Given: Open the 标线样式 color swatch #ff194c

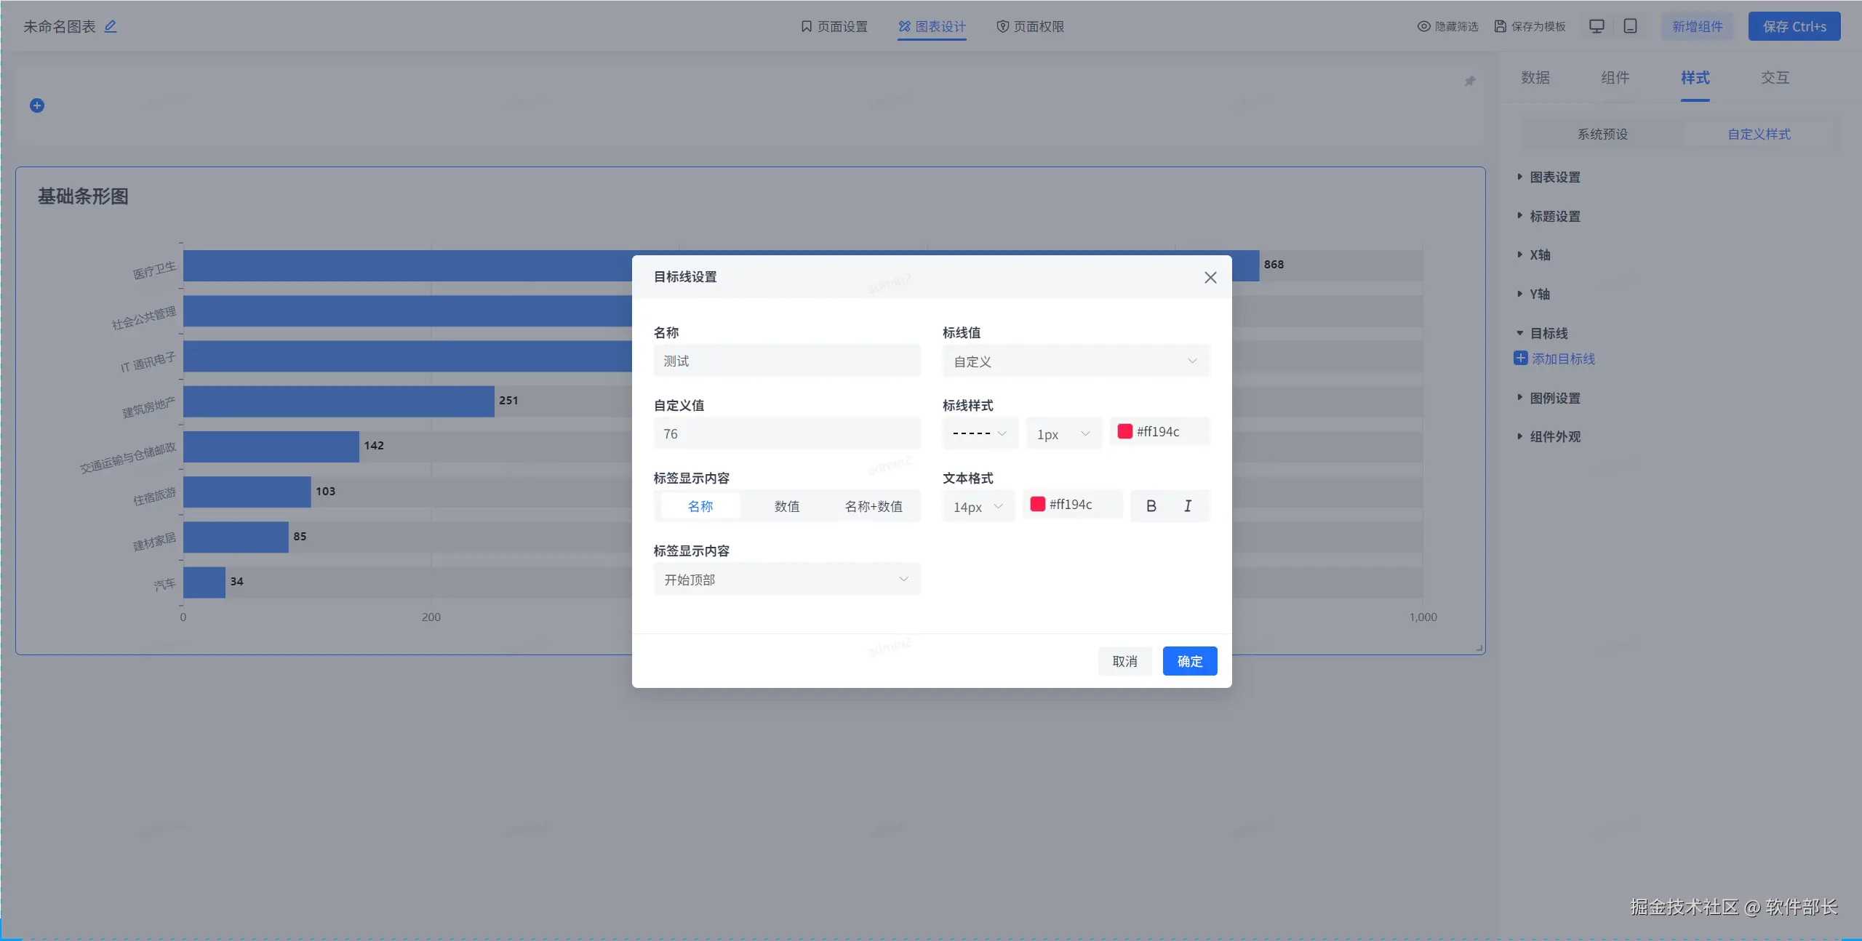Looking at the screenshot, I should [1124, 432].
